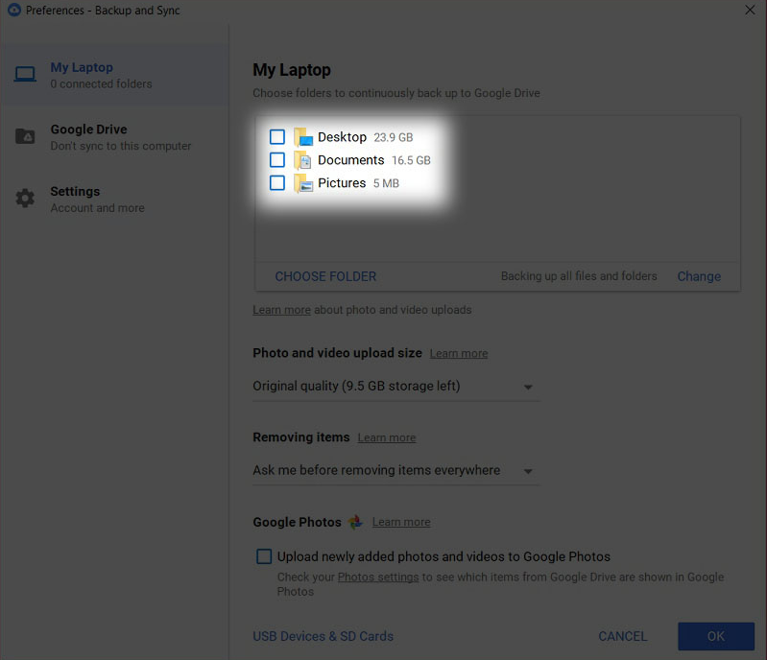
Task: Select the My Laptop sidebar section
Action: [114, 75]
